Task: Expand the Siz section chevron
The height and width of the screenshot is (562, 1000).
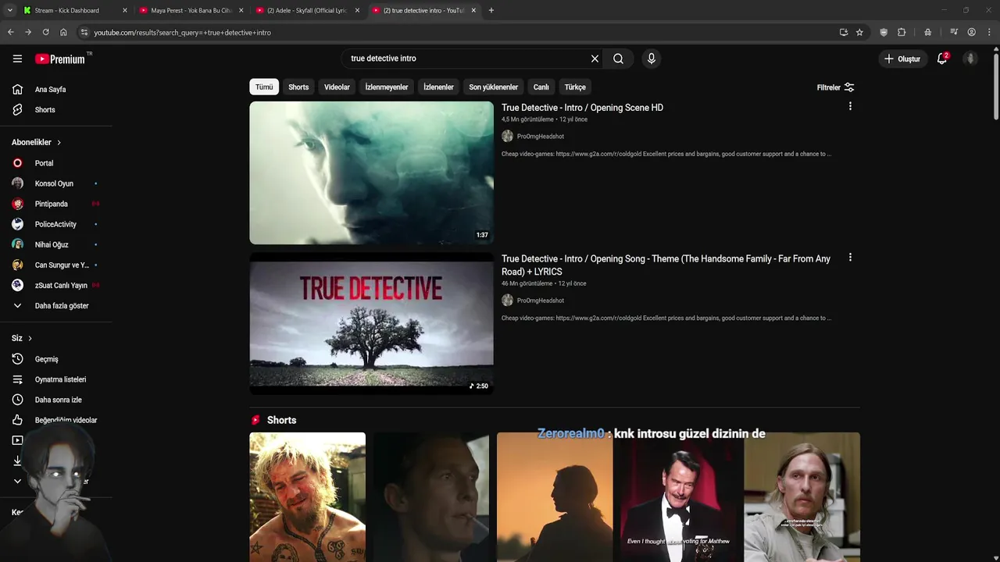Action: pos(30,339)
